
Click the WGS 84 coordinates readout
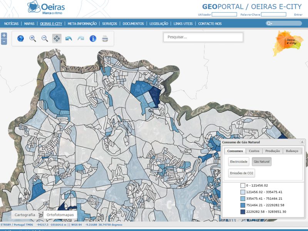[98, 224]
